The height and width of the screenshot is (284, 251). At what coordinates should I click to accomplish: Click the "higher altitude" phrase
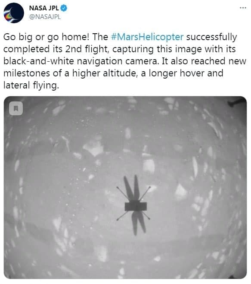[x=104, y=73]
